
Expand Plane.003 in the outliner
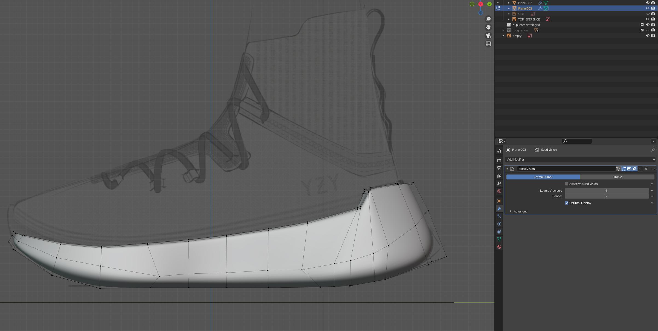click(x=509, y=8)
